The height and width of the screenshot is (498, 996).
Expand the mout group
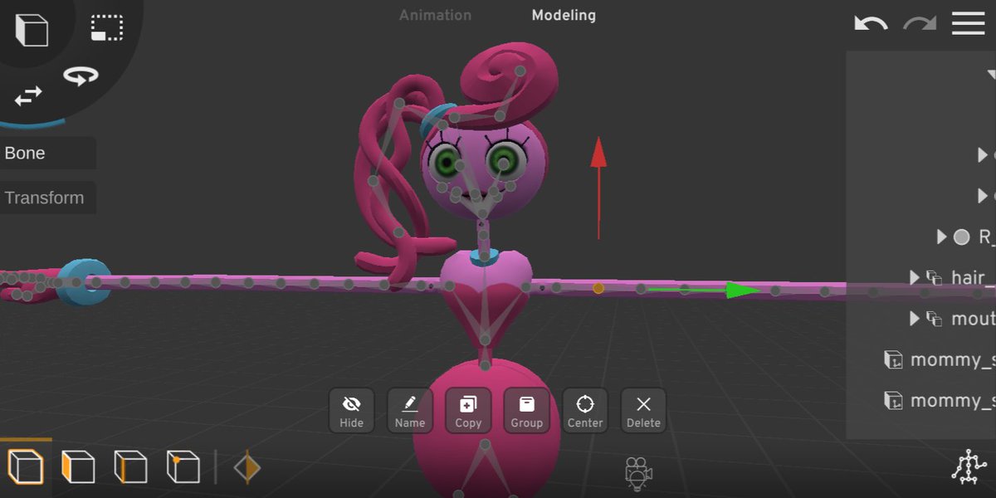[x=915, y=318]
